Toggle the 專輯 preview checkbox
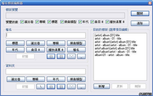The height and width of the screenshot is (96, 153). pos(37,22)
